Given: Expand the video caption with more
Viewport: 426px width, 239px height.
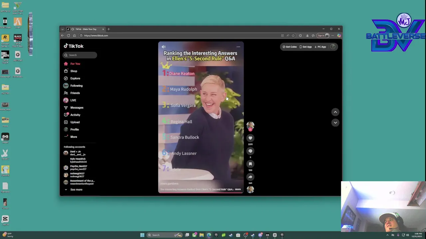Looking at the screenshot, I should click(x=238, y=189).
